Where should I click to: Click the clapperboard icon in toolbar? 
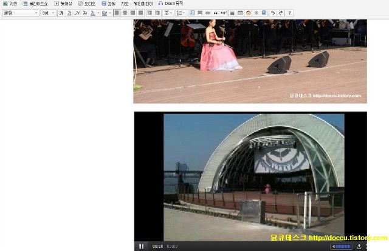pos(232,13)
